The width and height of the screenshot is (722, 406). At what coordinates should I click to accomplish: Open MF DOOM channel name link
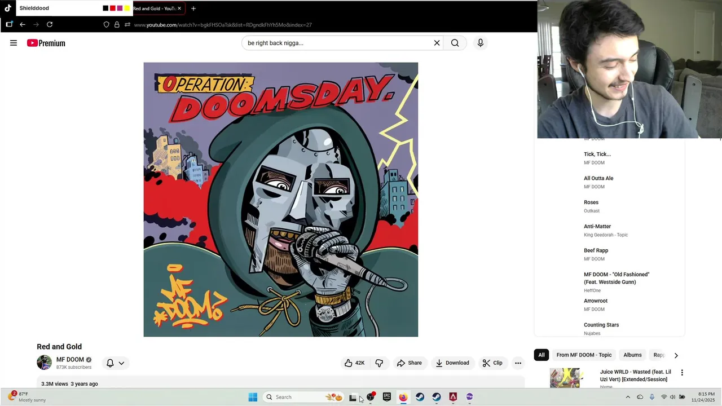pyautogui.click(x=70, y=360)
